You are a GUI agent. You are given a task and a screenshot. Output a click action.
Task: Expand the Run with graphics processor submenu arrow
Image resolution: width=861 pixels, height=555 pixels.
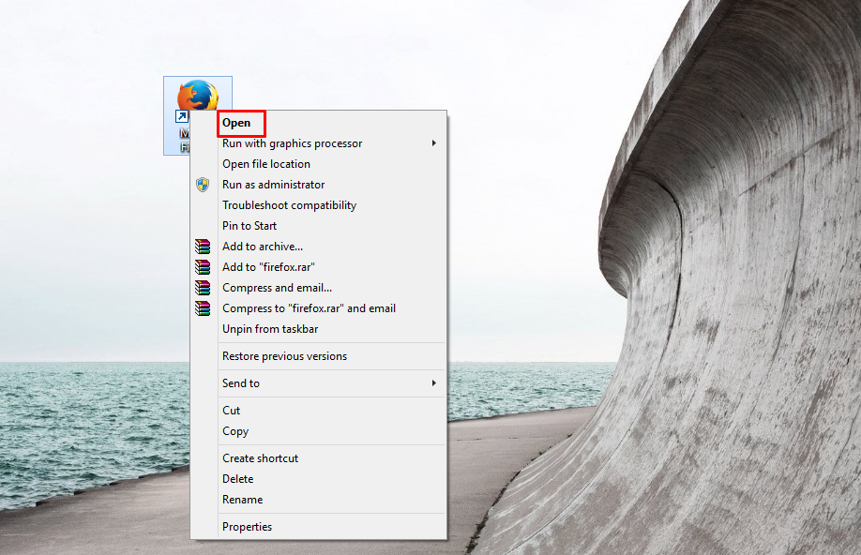433,143
